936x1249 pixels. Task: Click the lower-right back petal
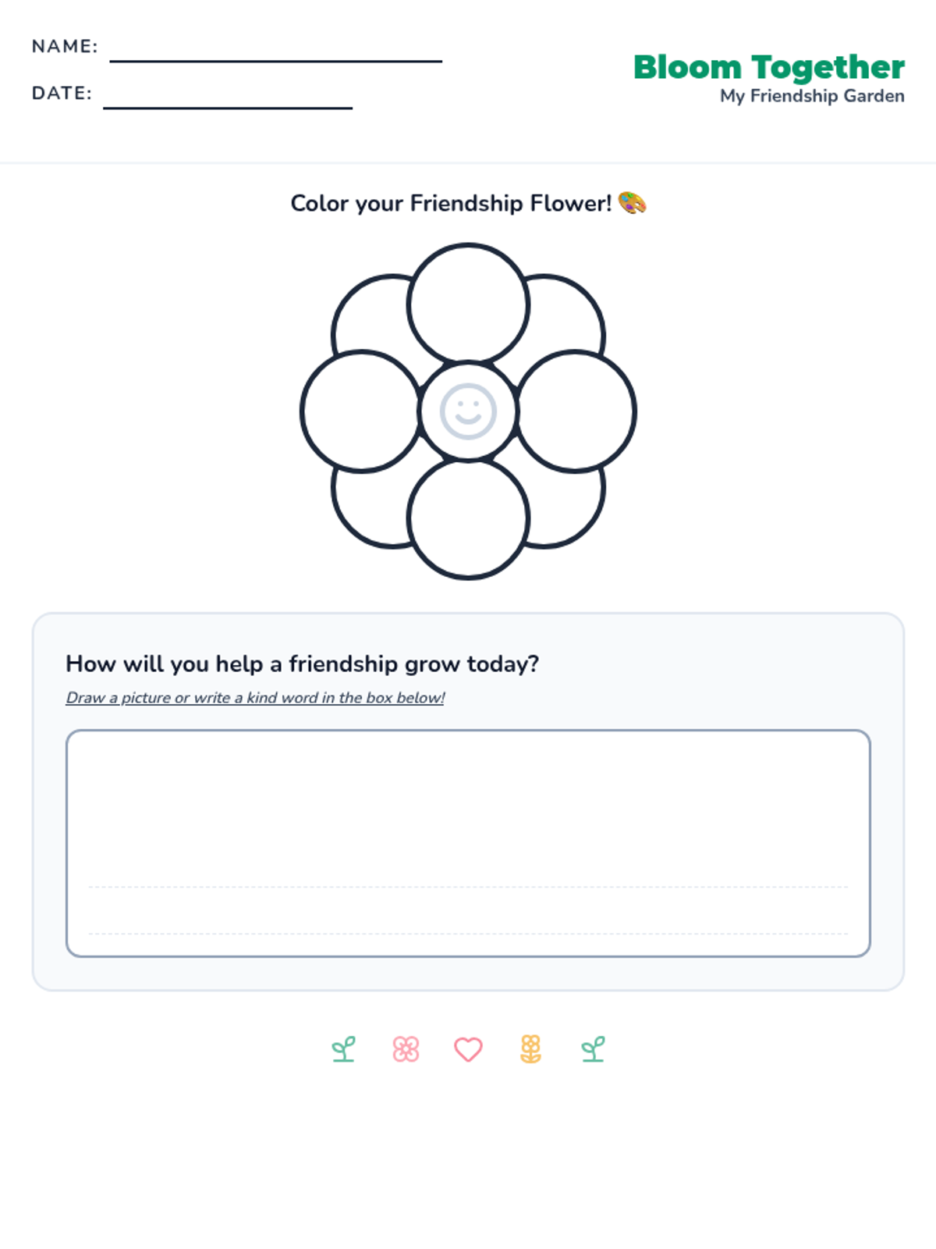click(x=568, y=507)
